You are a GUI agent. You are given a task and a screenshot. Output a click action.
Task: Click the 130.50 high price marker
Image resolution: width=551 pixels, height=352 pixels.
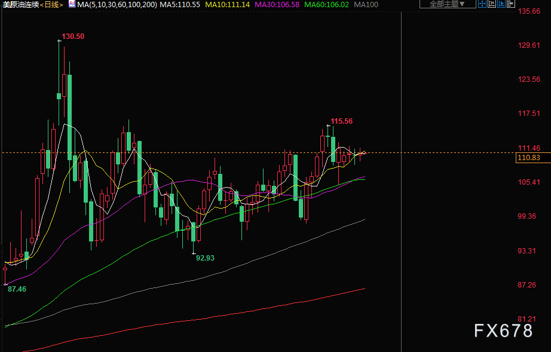pyautogui.click(x=73, y=36)
